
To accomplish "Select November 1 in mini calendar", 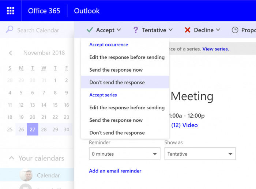I will click(x=55, y=80).
